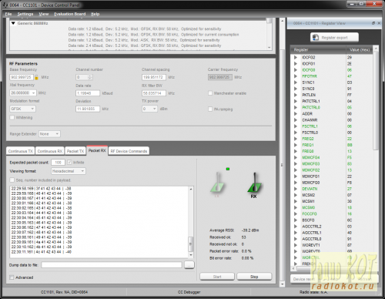
Task: Click the Base frequency input field
Action: pyautogui.click(x=22, y=77)
